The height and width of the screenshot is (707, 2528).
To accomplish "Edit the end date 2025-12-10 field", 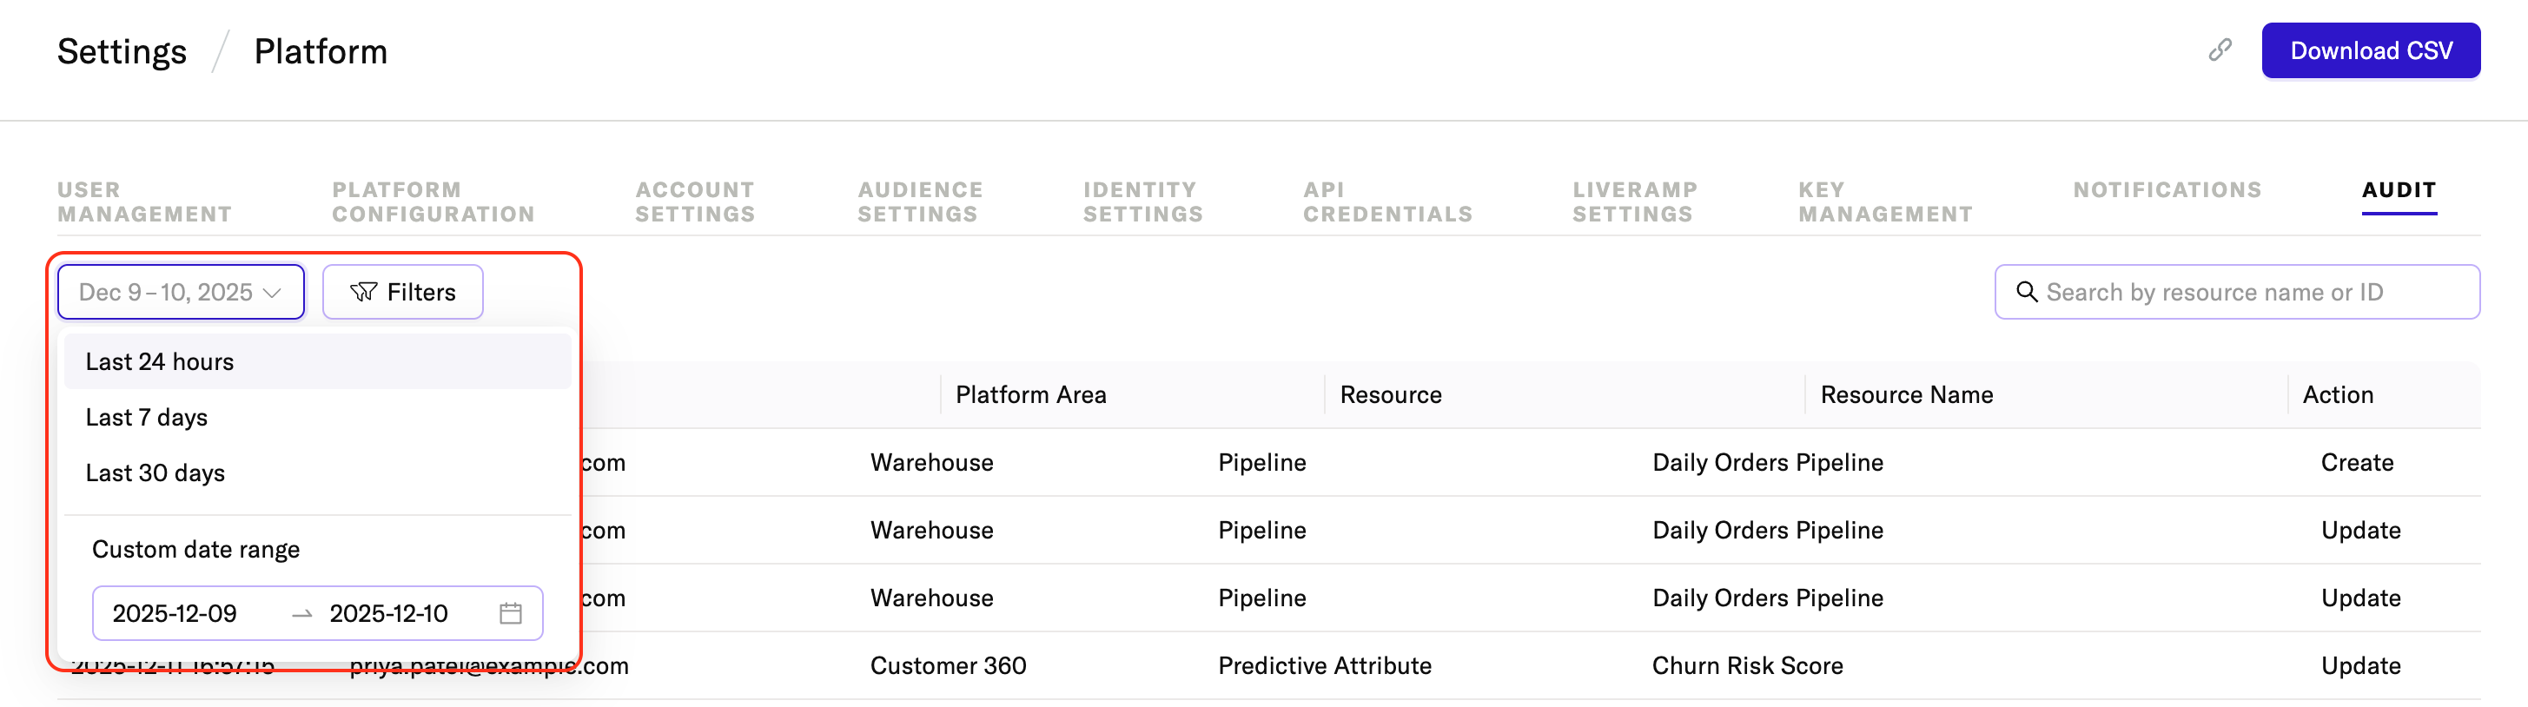I will [x=388, y=613].
